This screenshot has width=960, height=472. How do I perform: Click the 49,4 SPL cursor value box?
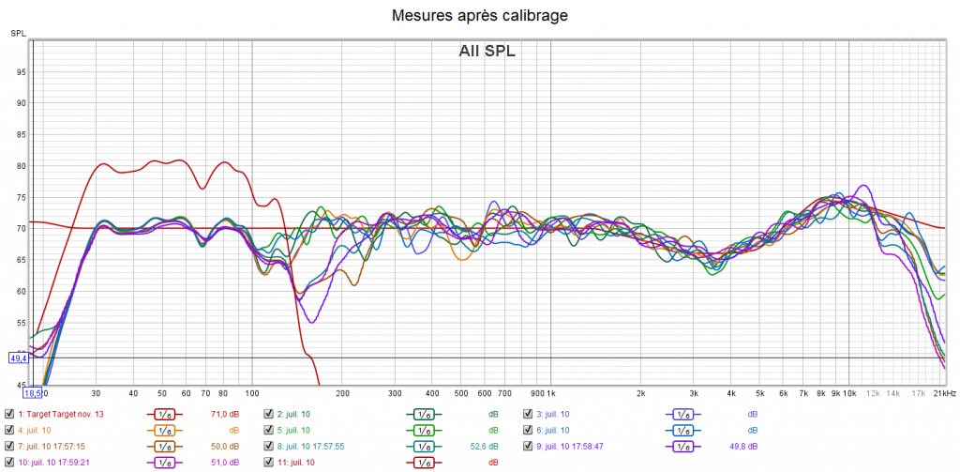19,358
